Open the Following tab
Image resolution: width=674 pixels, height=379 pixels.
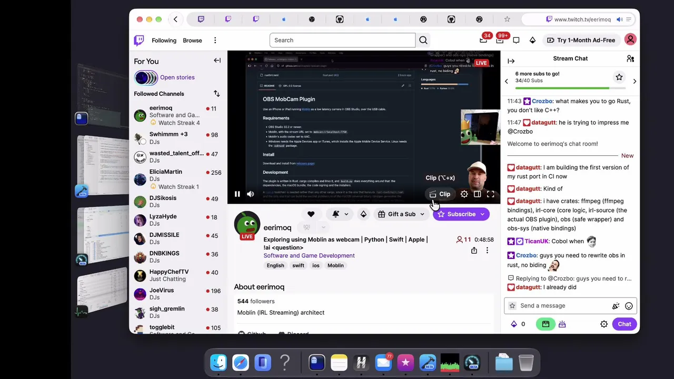[x=164, y=41]
